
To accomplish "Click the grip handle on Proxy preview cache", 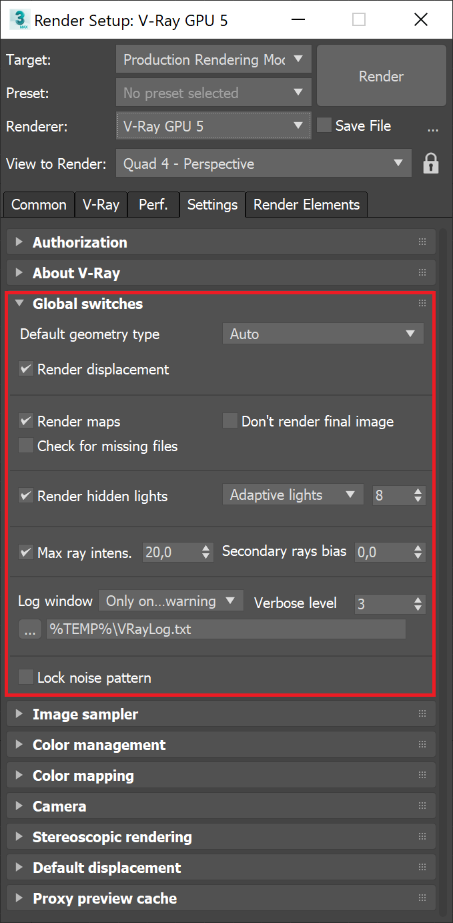I will pyautogui.click(x=422, y=898).
